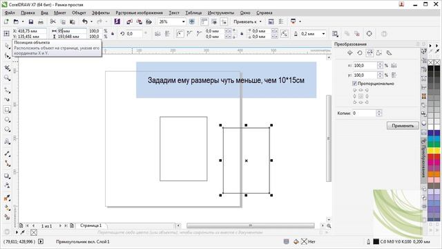This screenshot has height=249, width=442.
Task: Click the horizontal mirror icon in the property bar
Action: point(157,34)
